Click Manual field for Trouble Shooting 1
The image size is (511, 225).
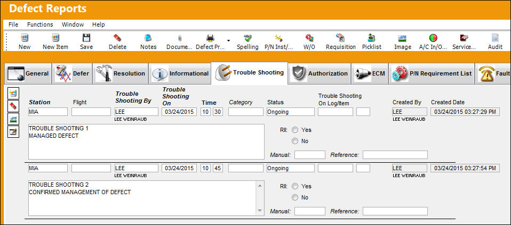pyautogui.click(x=310, y=155)
